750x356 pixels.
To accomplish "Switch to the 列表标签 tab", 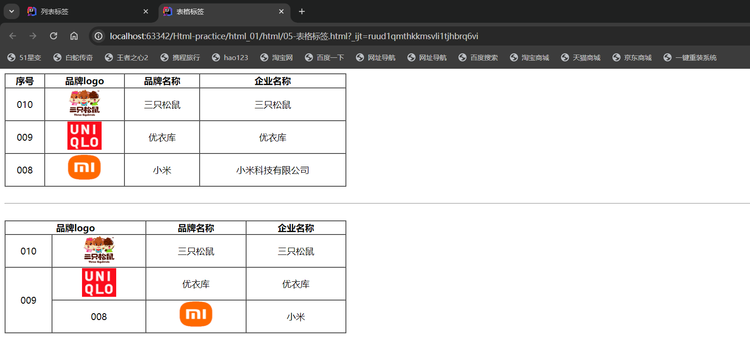I will click(89, 12).
